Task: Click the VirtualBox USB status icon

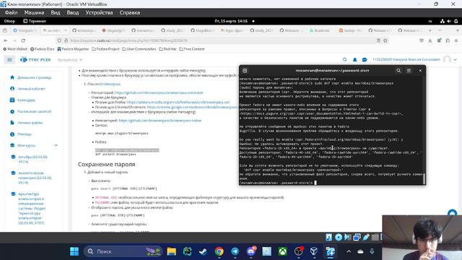Action: coord(366,237)
